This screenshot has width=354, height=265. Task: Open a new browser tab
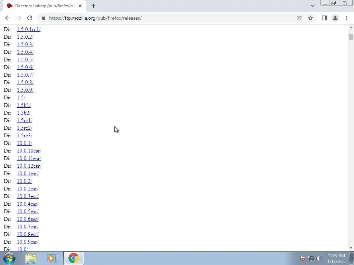pyautogui.click(x=93, y=6)
